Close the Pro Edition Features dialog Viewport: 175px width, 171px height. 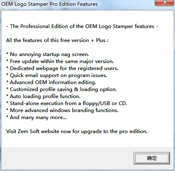click(x=165, y=3)
